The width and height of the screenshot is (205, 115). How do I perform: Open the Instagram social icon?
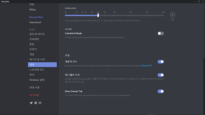pyautogui.click(x=40, y=103)
